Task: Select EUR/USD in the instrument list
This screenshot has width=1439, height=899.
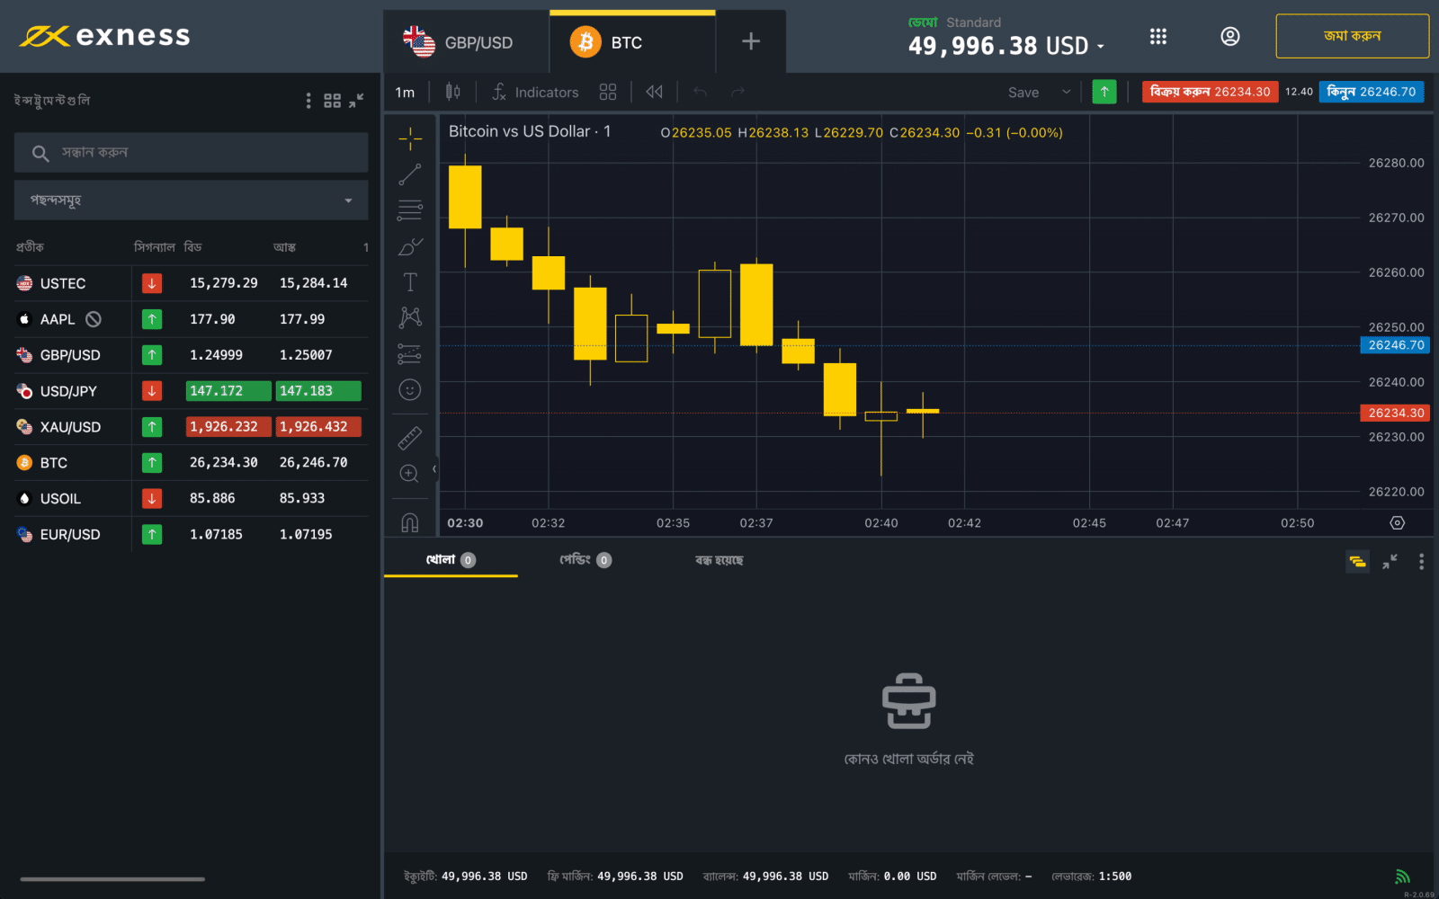Action: [191, 534]
